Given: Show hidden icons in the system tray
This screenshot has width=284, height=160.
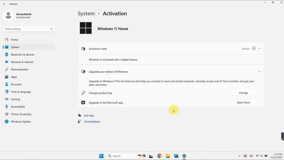Looking at the screenshot, I should pyautogui.click(x=239, y=156).
